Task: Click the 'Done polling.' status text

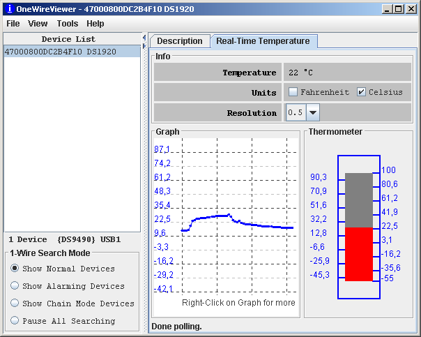Action: 176,327
